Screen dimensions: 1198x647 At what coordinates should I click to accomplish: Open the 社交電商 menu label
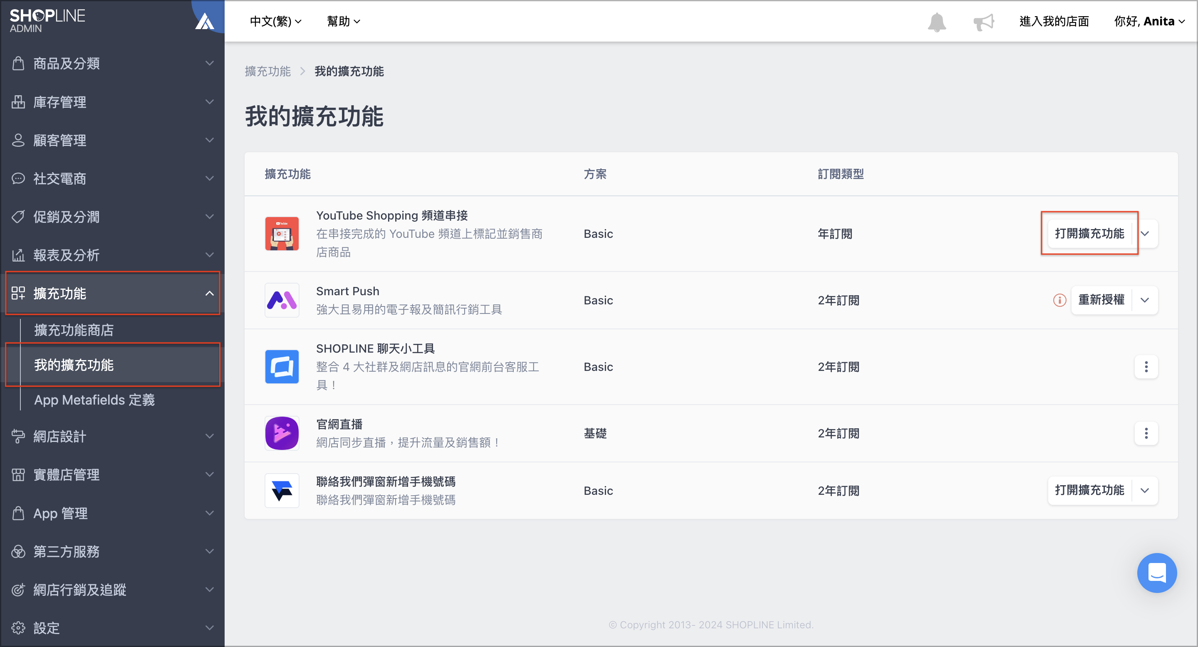59,178
